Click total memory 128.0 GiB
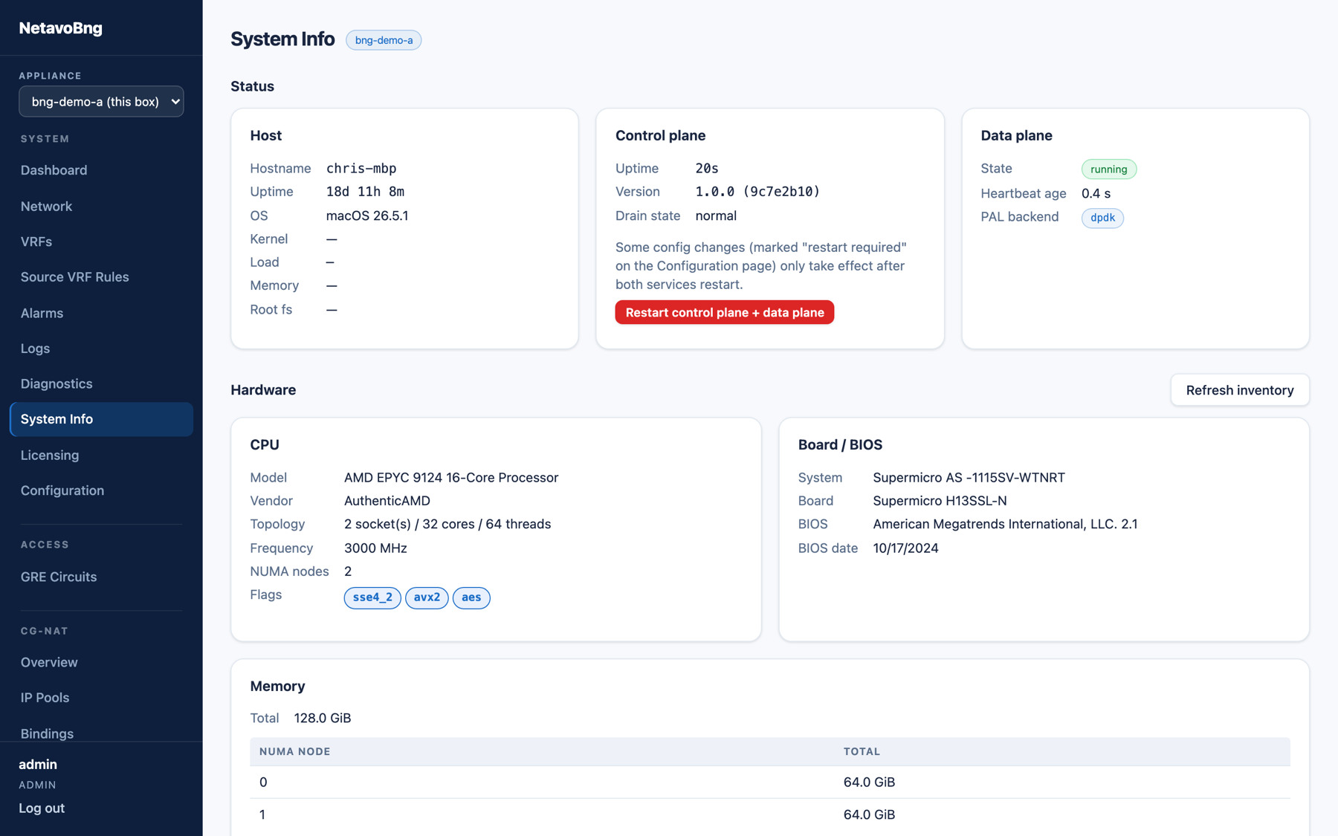The width and height of the screenshot is (1338, 836). click(323, 718)
